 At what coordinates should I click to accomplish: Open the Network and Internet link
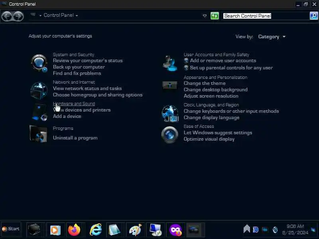pyautogui.click(x=74, y=82)
